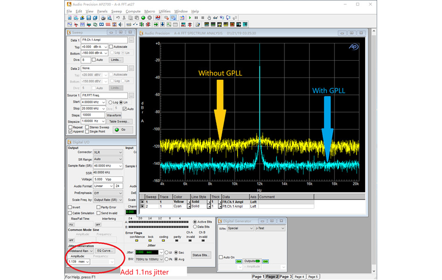442x280 pixels.
Task: Open the BW 700Hz to 100kHz dropdown
Action: [149, 259]
